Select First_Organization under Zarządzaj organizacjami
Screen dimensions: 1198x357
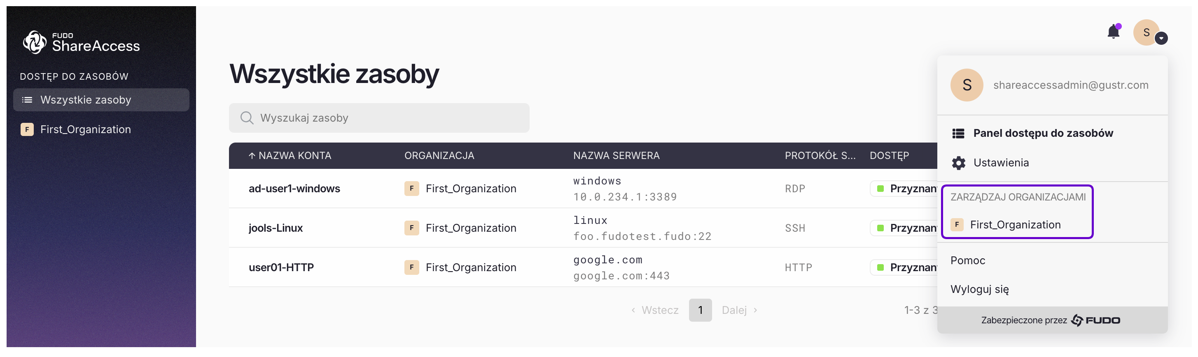(1015, 225)
